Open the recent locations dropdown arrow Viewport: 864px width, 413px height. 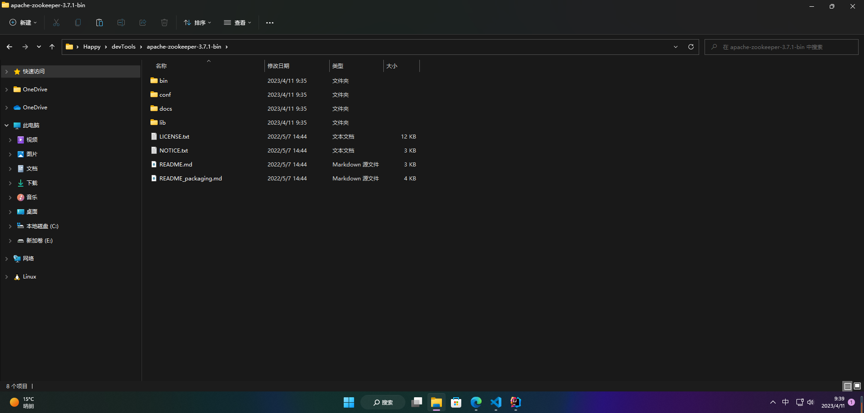39,47
